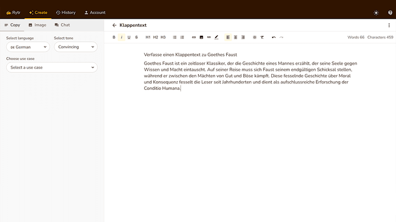Undo the last edit

274,37
